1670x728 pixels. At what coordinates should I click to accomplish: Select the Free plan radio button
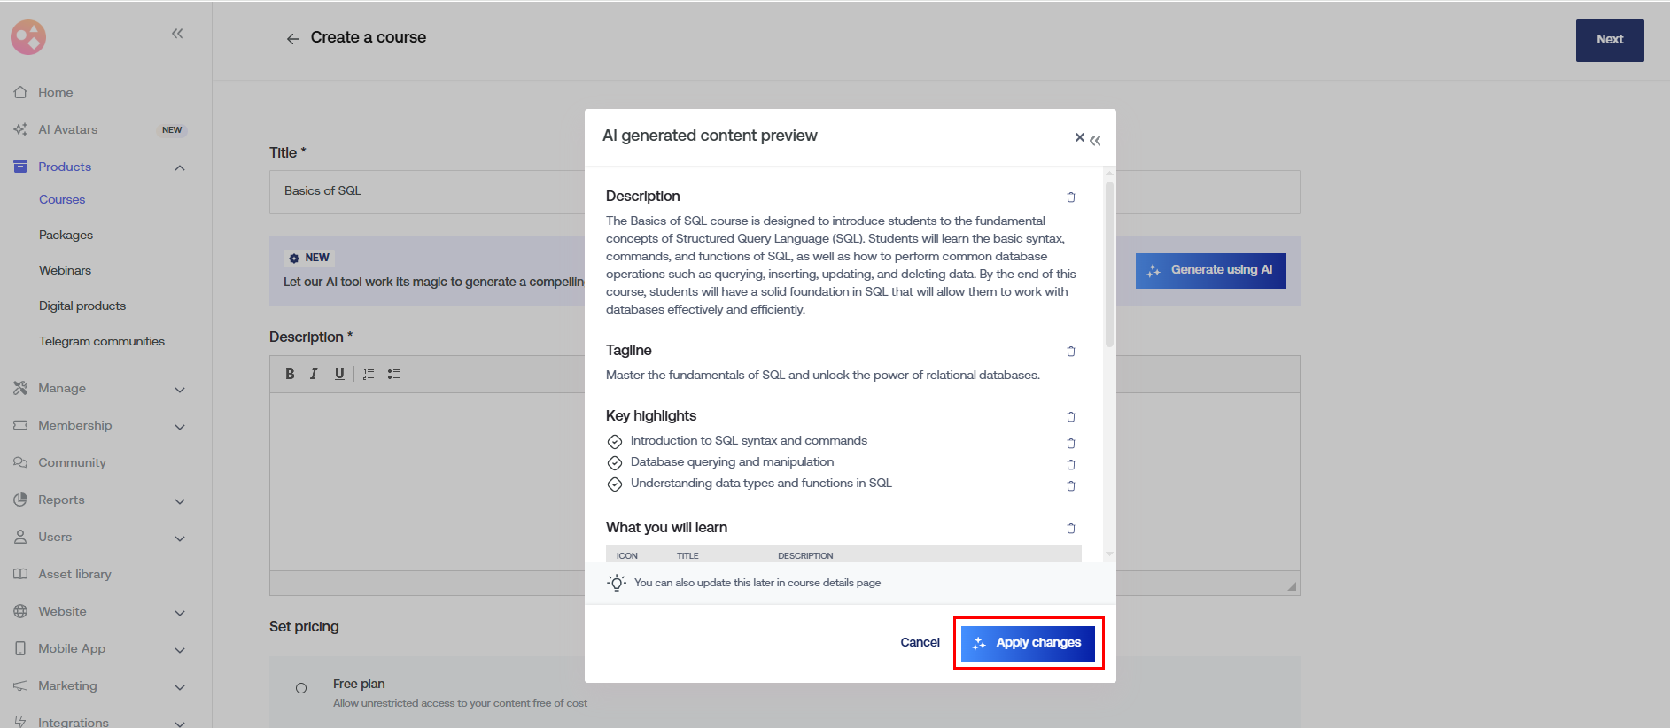[301, 688]
